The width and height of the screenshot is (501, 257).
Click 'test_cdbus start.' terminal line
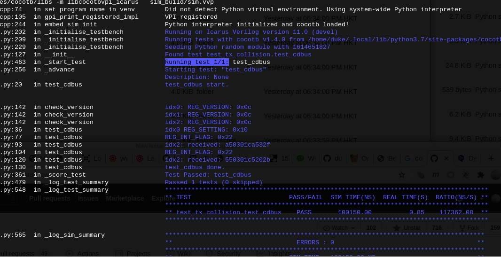tap(197, 85)
